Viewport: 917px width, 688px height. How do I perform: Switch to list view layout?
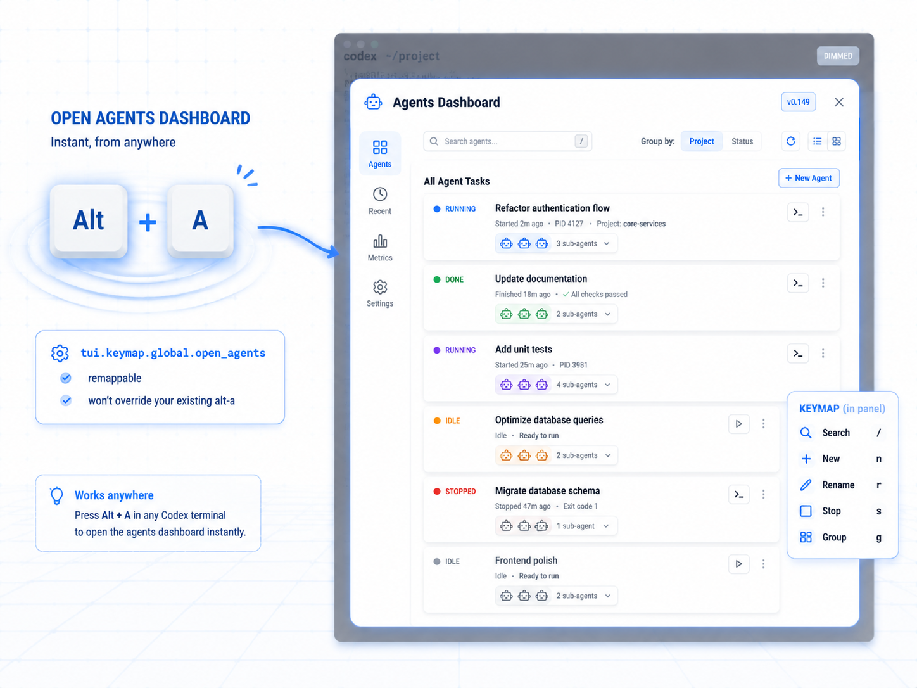tap(818, 141)
